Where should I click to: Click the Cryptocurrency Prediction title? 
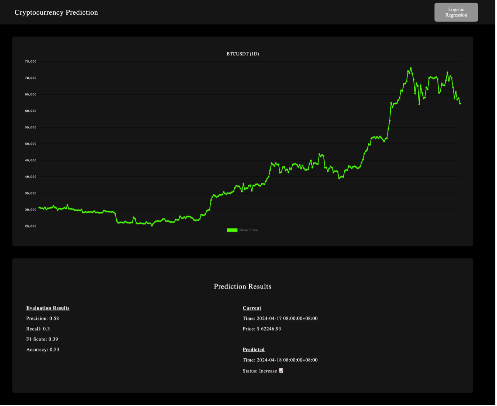coord(56,12)
